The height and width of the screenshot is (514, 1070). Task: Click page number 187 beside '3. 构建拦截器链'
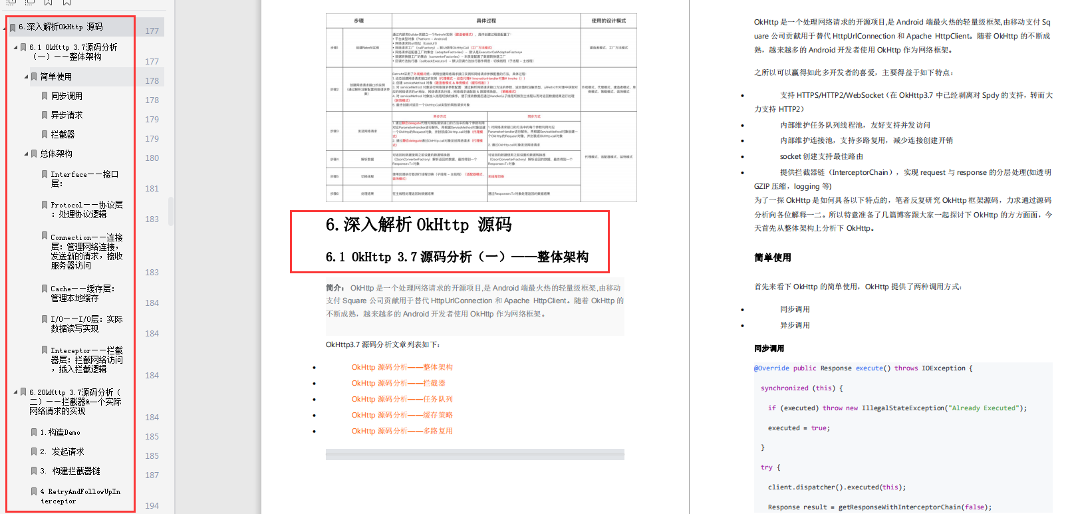click(x=152, y=475)
